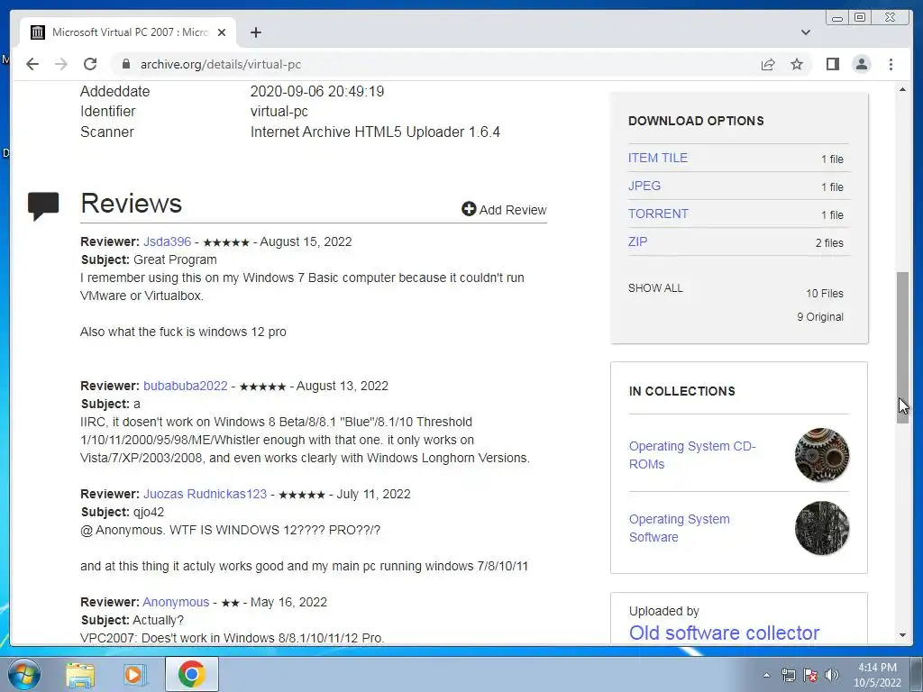Click the Addeddate value 2020-09-06 20:49:19

317,91
